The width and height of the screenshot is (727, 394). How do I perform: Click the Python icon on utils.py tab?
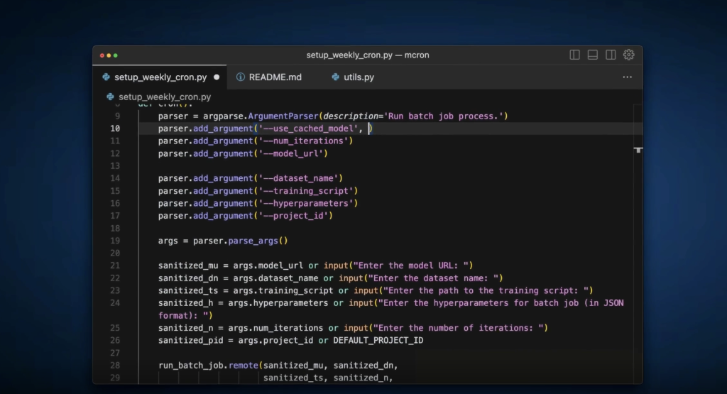click(335, 77)
